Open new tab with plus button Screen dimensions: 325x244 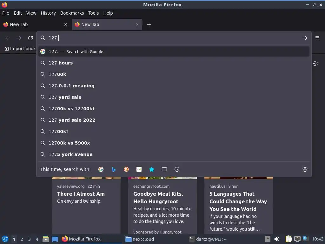149,25
